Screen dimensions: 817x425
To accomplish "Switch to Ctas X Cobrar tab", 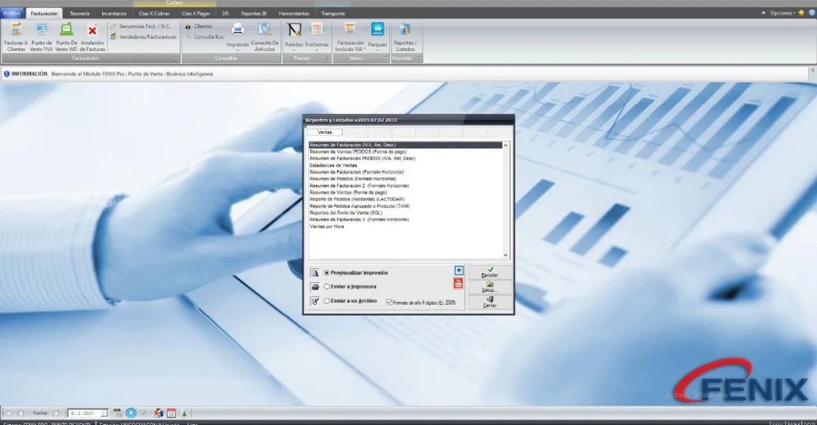I will [x=153, y=13].
